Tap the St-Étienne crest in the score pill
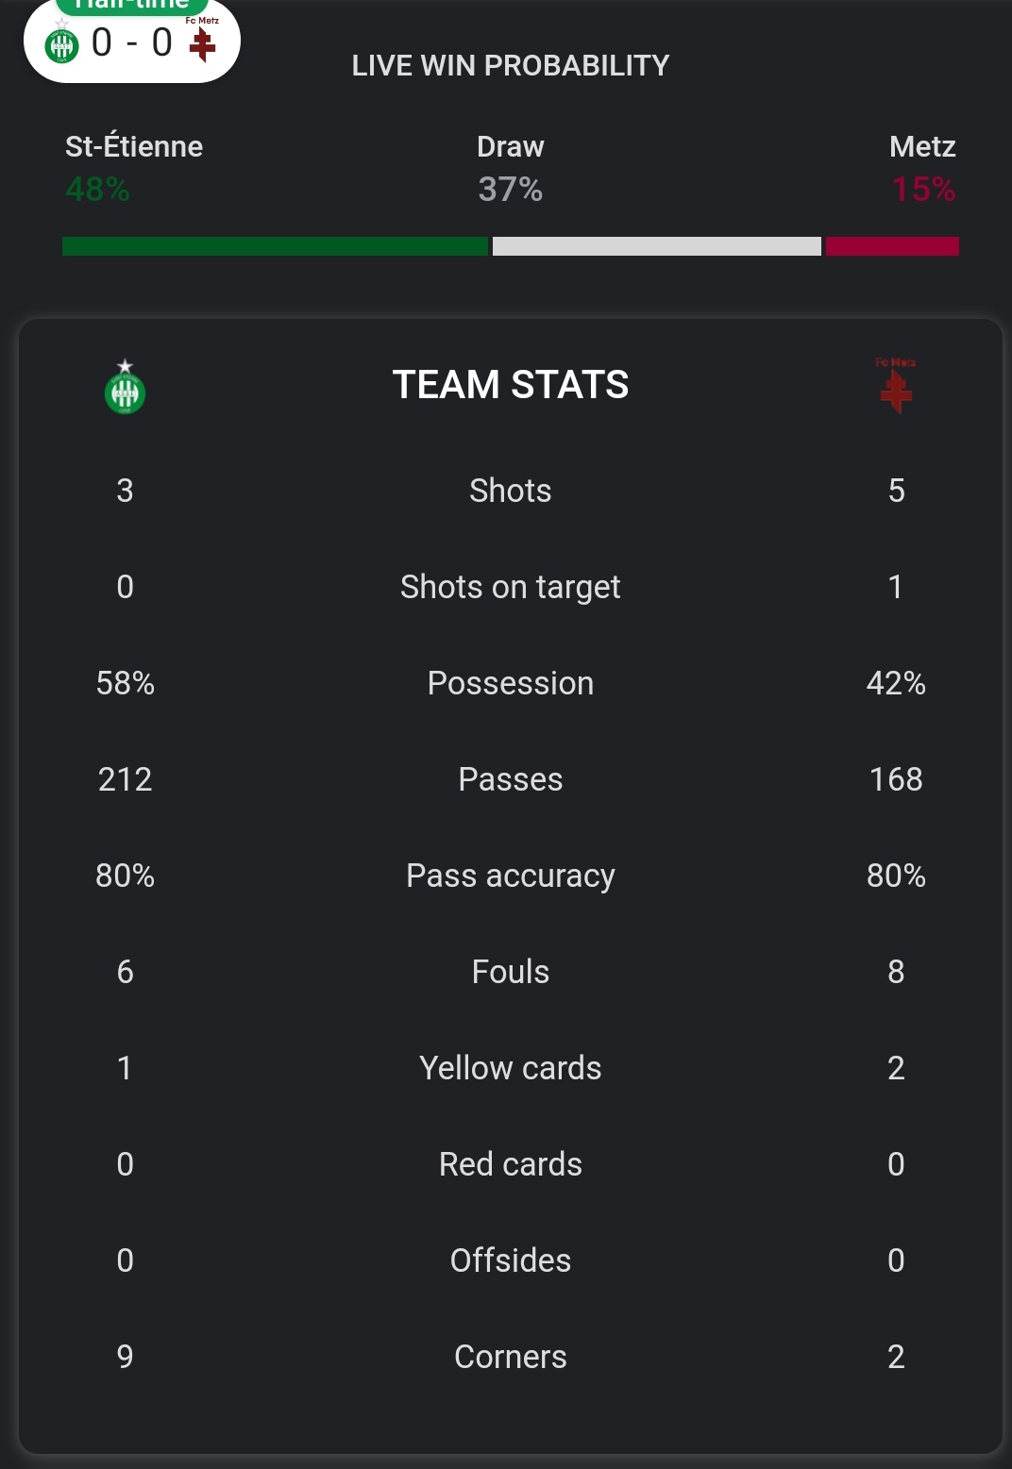Viewport: 1012px width, 1469px height. [62, 43]
